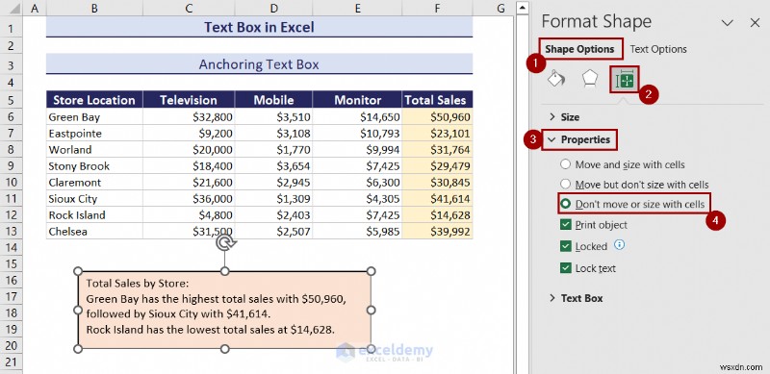Click the Total Sales header cell

[x=437, y=100]
